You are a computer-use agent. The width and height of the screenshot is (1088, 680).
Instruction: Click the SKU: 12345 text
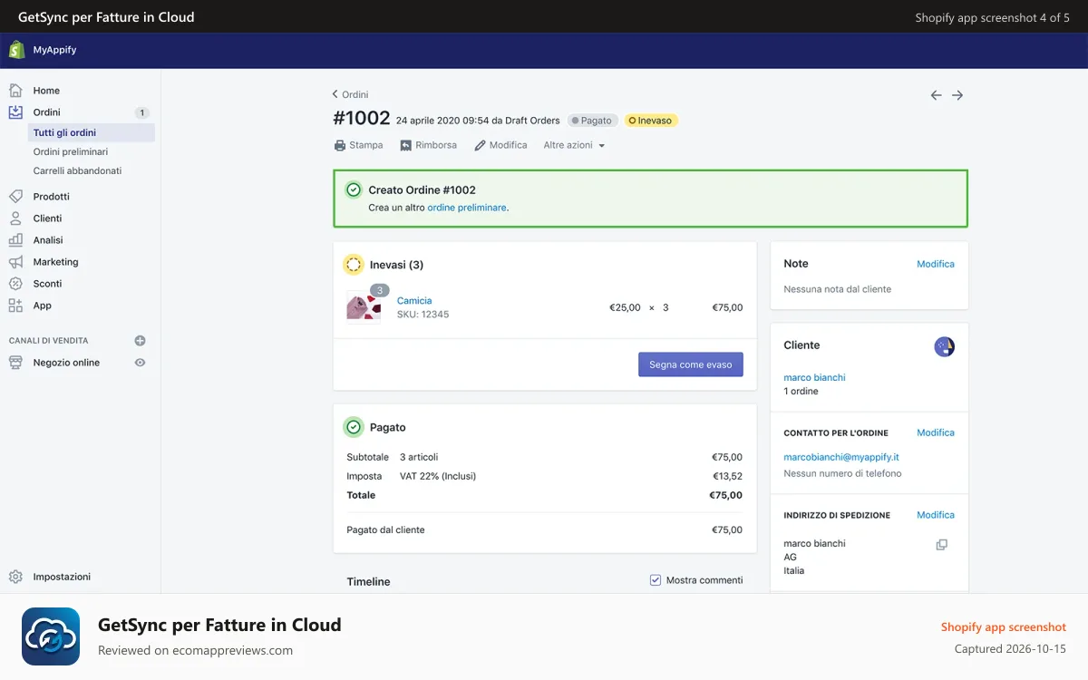(x=423, y=315)
